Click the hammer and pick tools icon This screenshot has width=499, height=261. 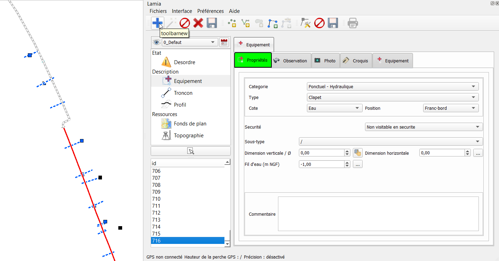(306, 23)
